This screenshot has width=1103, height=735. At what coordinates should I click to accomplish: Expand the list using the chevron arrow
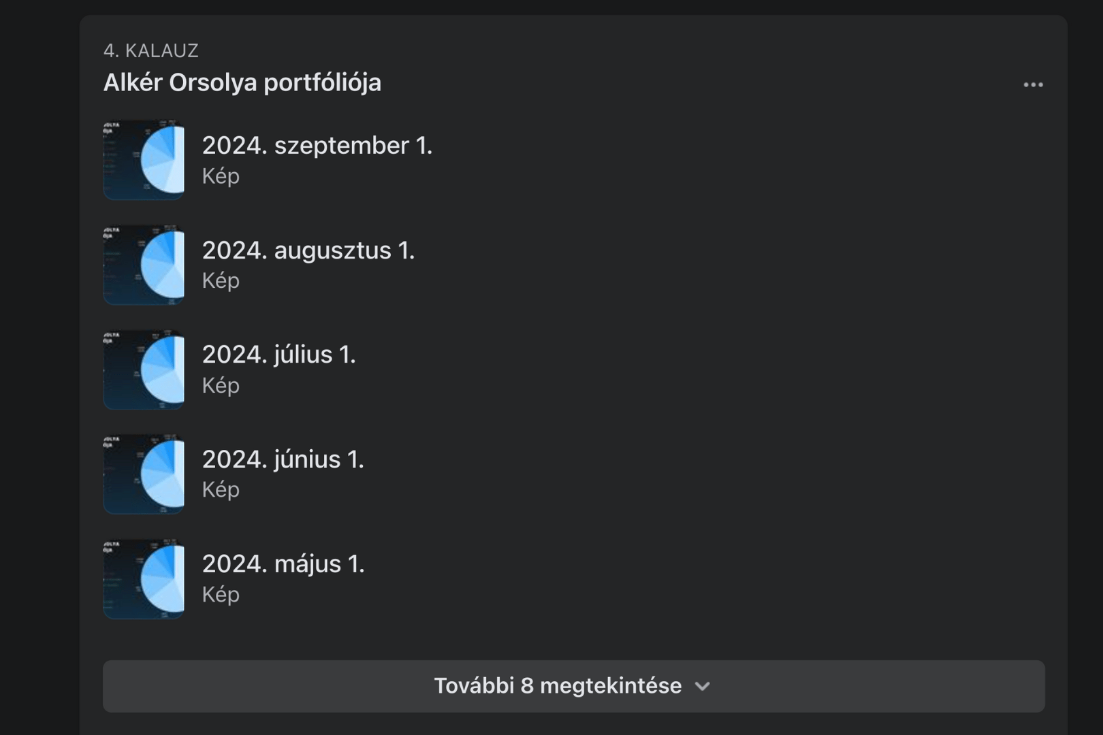point(703,687)
